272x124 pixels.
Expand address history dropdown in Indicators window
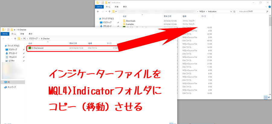[x=231, y=11]
